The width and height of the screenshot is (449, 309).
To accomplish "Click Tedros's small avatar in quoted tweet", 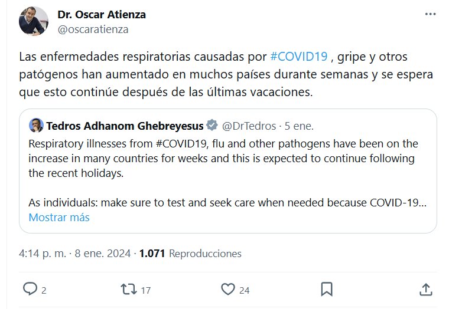I will [x=36, y=126].
